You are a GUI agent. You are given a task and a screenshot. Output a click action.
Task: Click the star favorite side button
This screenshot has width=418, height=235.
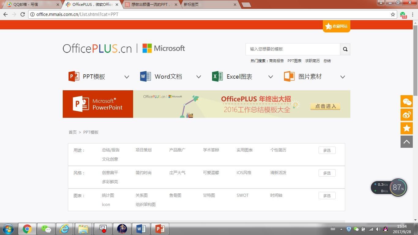(x=407, y=128)
